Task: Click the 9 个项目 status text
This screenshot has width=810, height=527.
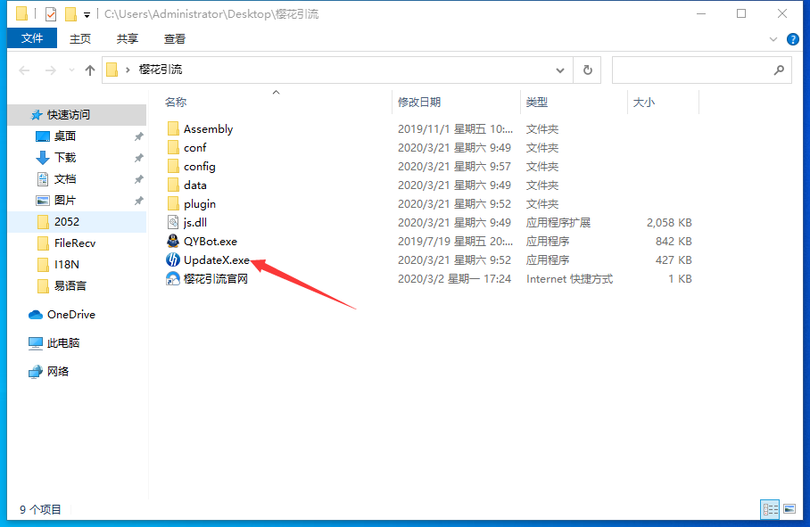Action: (x=40, y=509)
